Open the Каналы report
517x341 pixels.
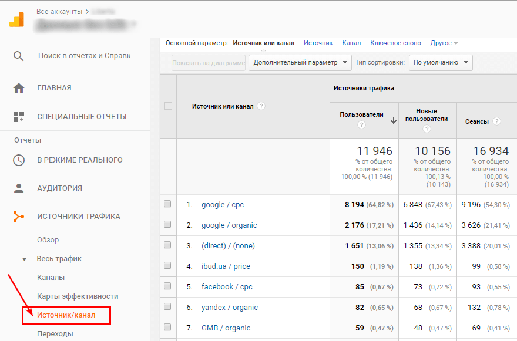coord(51,278)
